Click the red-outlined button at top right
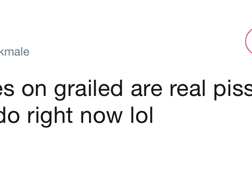Screen dimensions: 252x186 pos(249,41)
